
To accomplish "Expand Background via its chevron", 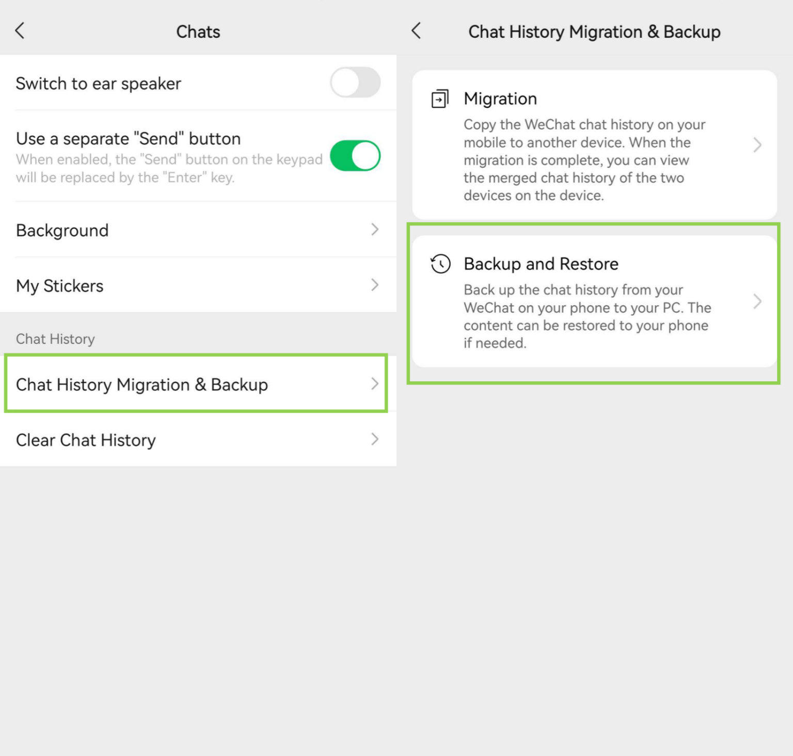I will click(x=375, y=230).
